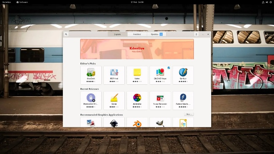Open the Fedora Media Writer tile
Image resolution: width=274 pixels, height=154 pixels.
click(183, 100)
